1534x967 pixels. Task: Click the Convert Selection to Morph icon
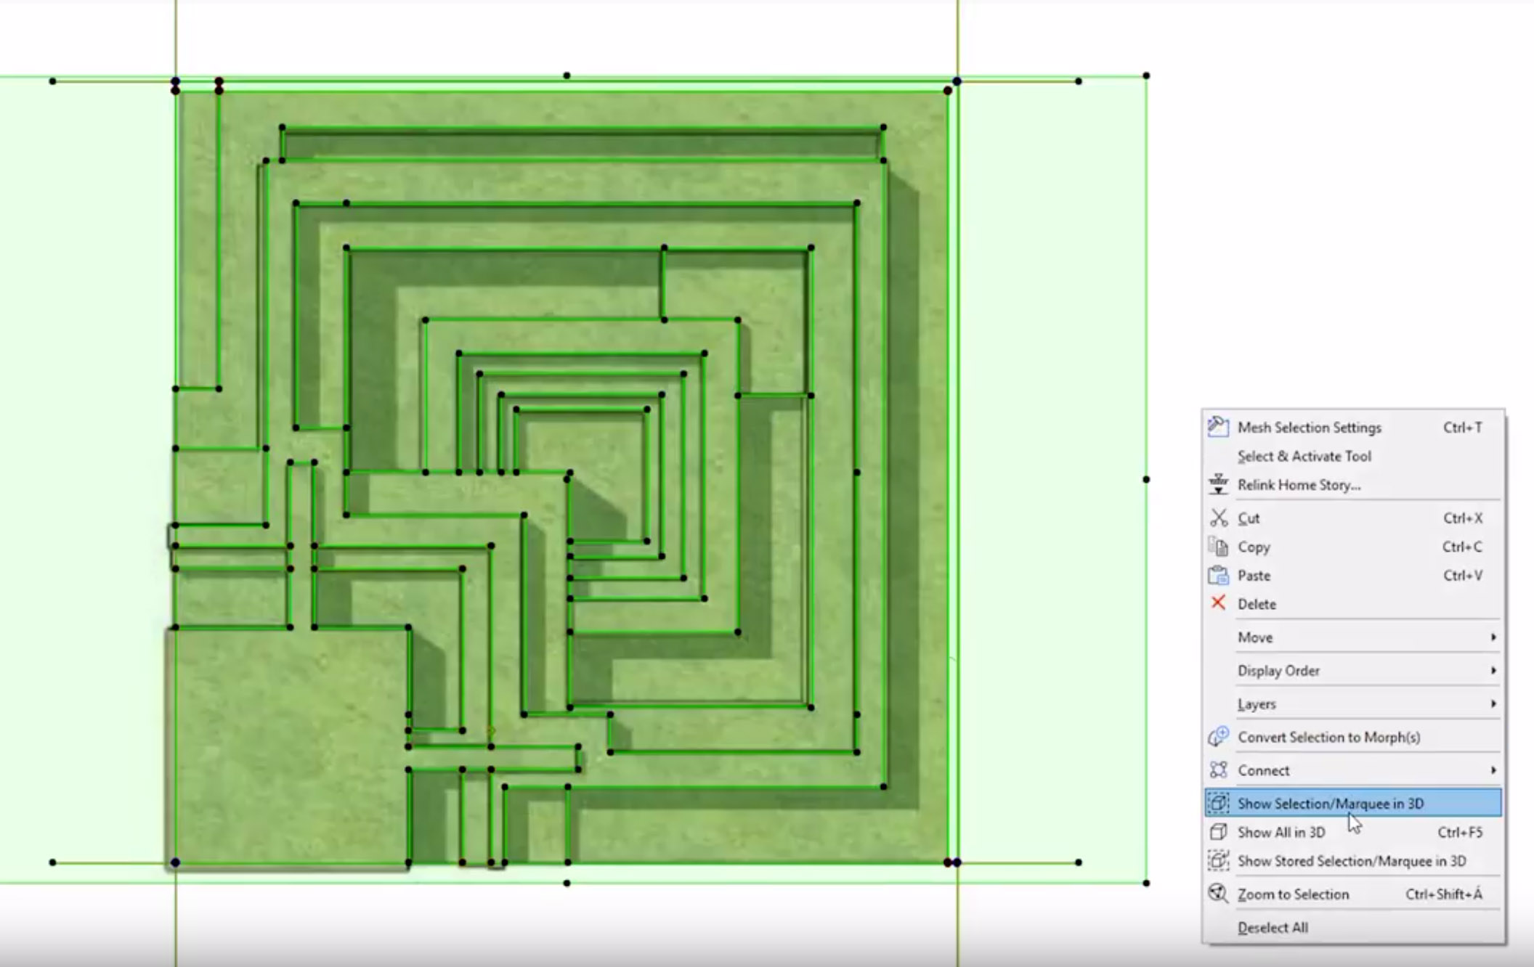click(1218, 737)
